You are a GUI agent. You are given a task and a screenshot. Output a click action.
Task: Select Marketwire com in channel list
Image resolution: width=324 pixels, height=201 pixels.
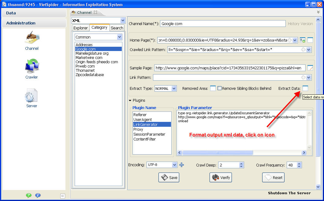pos(89,57)
